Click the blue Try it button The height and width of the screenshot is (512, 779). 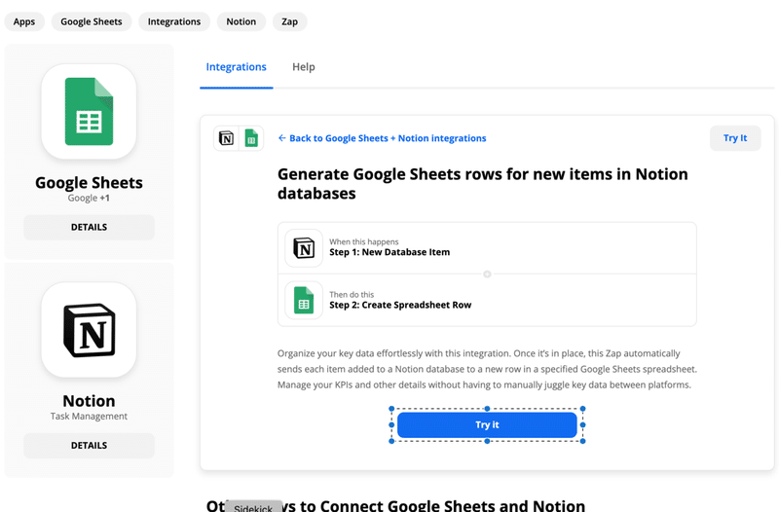click(487, 424)
